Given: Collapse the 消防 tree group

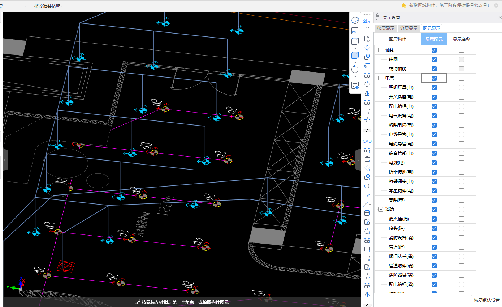Looking at the screenshot, I should [x=381, y=210].
